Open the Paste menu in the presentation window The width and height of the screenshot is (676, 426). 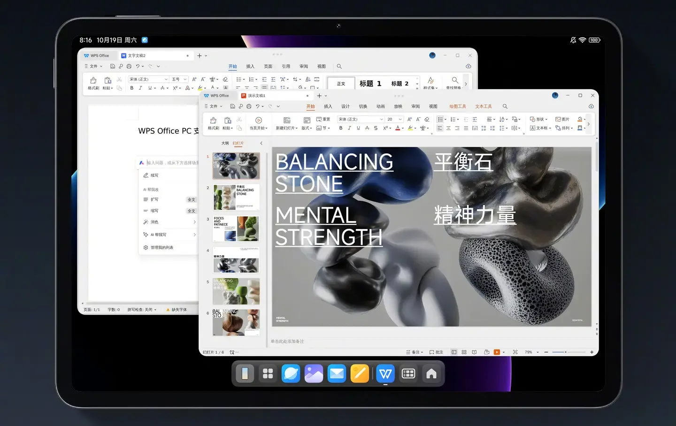tap(228, 123)
